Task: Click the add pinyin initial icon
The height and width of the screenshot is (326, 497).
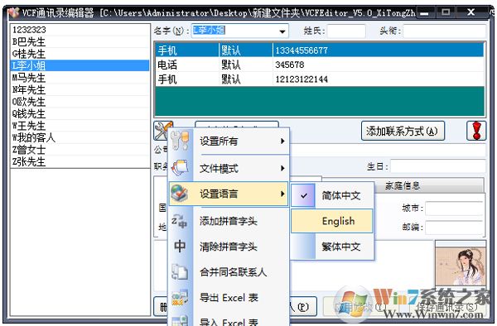Action: [180, 221]
